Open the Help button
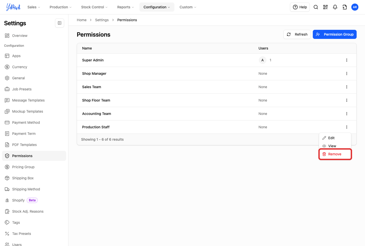This screenshot has height=246, width=365. pos(300,7)
